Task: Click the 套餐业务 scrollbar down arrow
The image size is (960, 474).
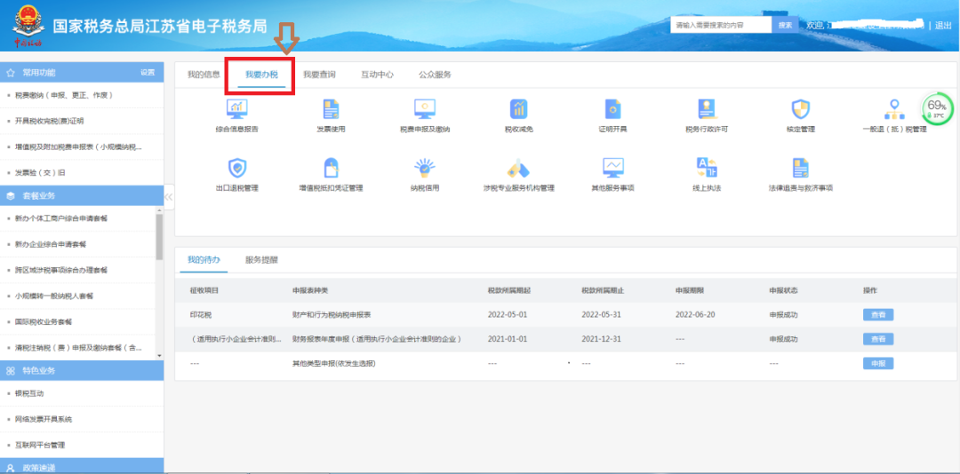Action: coord(160,356)
